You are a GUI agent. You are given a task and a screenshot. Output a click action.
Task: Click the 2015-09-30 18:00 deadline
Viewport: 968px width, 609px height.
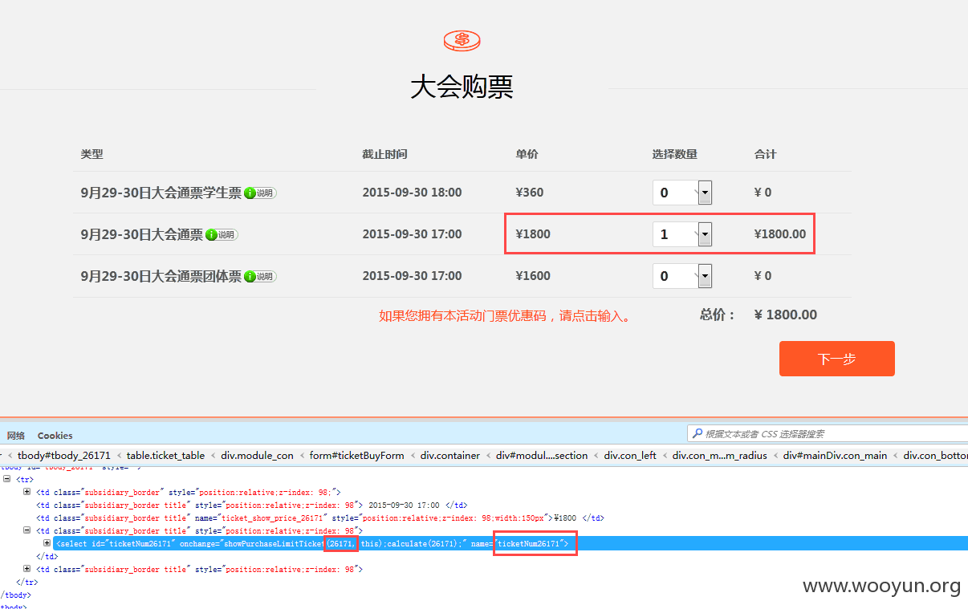tap(412, 193)
